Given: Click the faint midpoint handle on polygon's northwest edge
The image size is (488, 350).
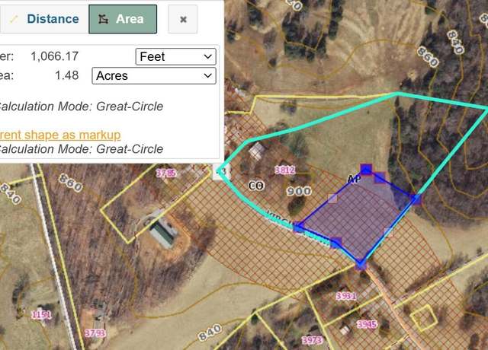Looking at the screenshot, I should pyautogui.click(x=332, y=199).
